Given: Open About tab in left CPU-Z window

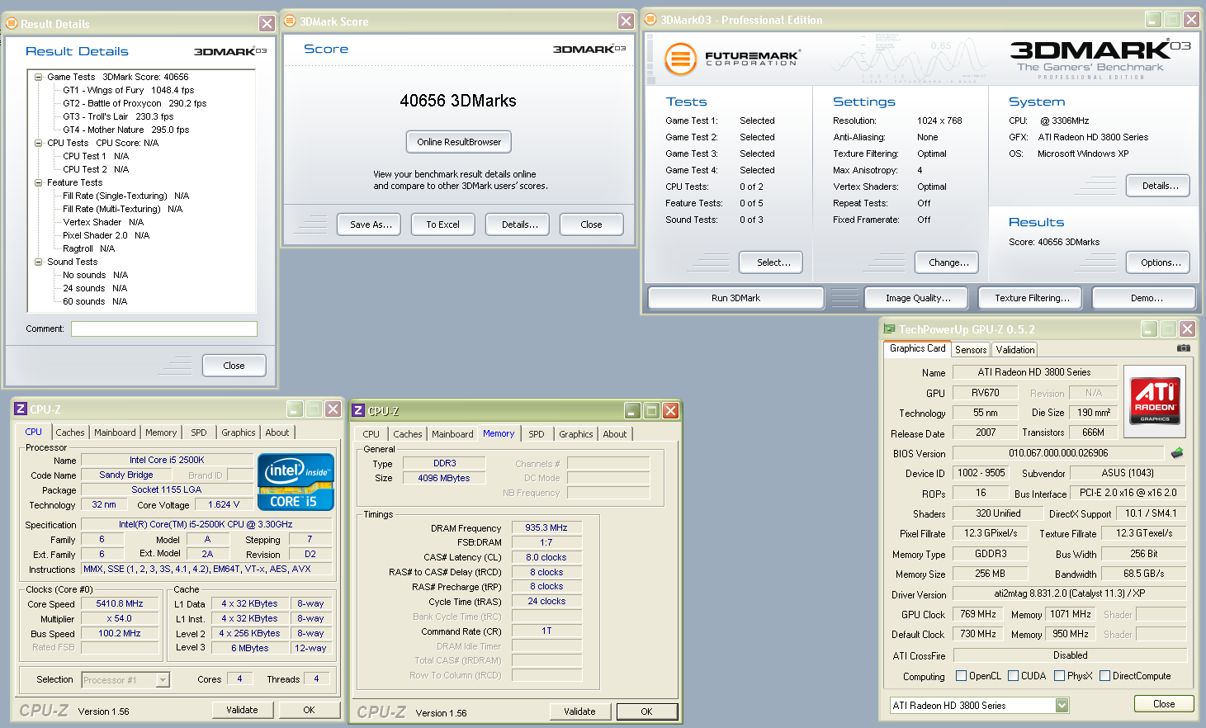Looking at the screenshot, I should (x=277, y=432).
